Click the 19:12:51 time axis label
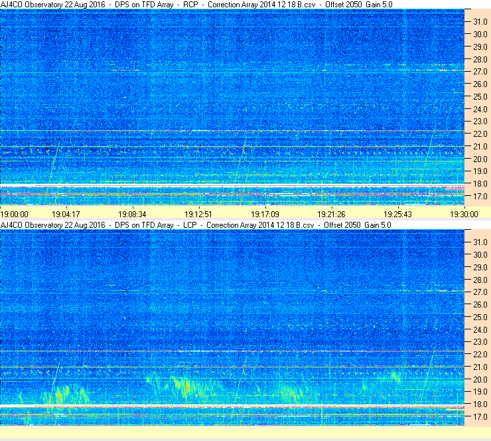 [x=198, y=215]
